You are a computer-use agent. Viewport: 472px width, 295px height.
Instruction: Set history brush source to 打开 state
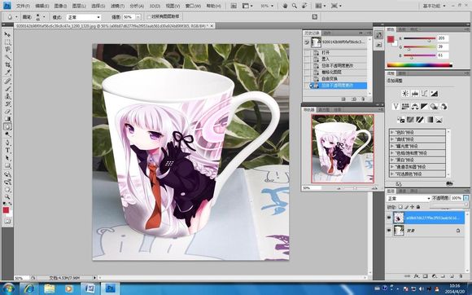point(307,52)
